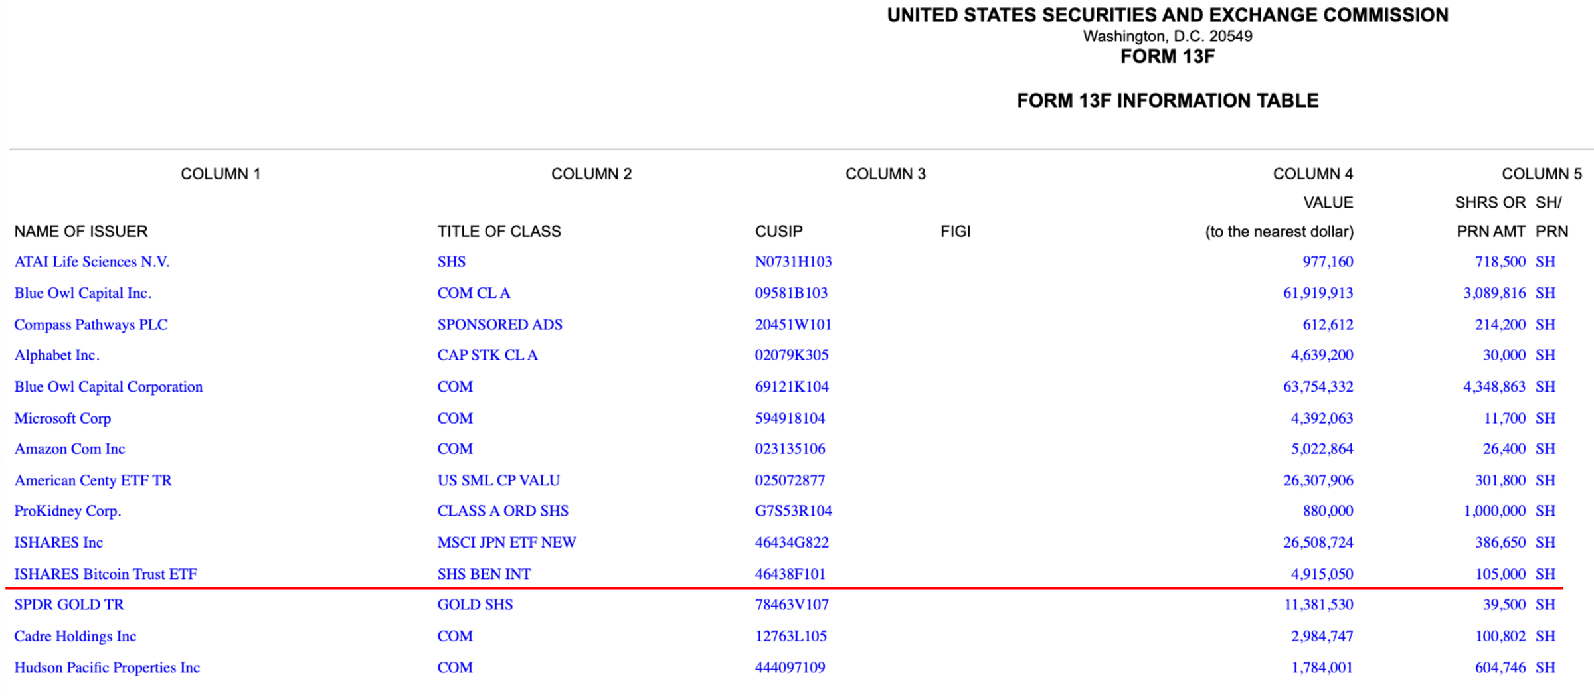The image size is (1594, 697).
Task: Select the ProKidney Corp. issuer name
Action: pos(68,511)
